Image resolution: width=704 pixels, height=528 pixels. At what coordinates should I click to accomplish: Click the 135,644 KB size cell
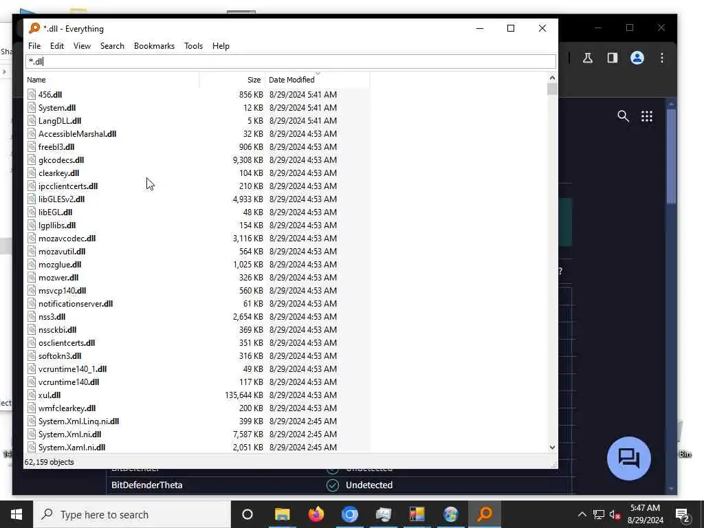pyautogui.click(x=244, y=395)
